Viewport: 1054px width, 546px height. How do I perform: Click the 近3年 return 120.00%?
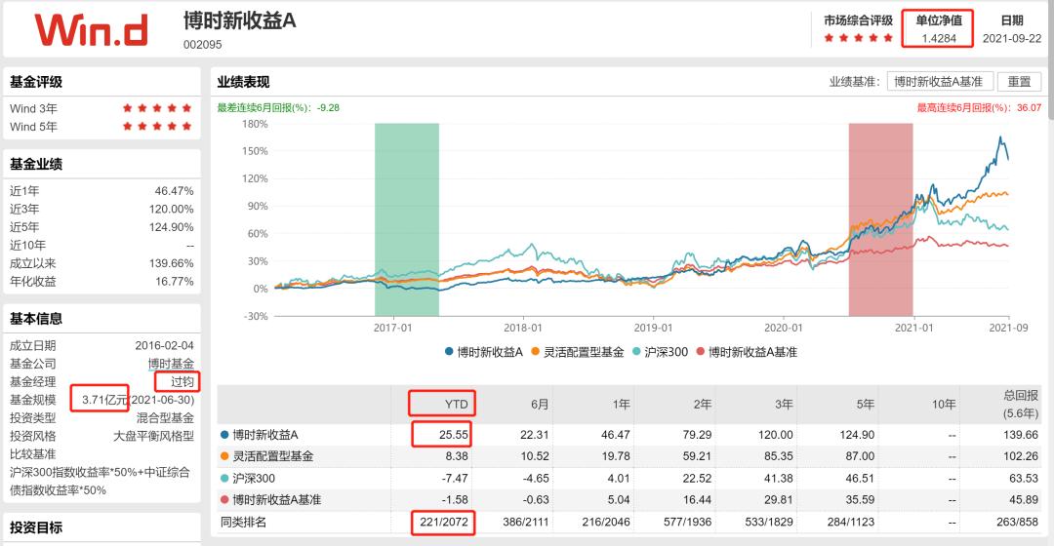click(172, 209)
